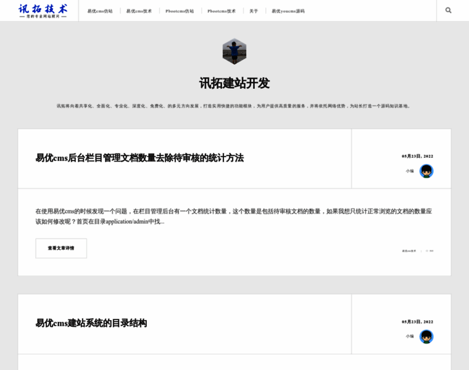Click the view count icon in first article
The width and height of the screenshot is (469, 370).
(x=427, y=250)
